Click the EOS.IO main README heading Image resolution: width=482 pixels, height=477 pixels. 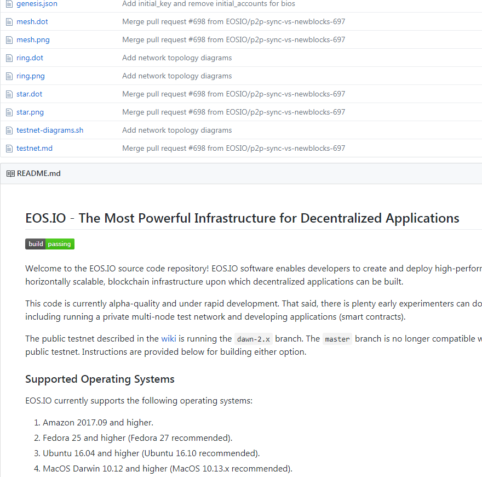pos(242,218)
